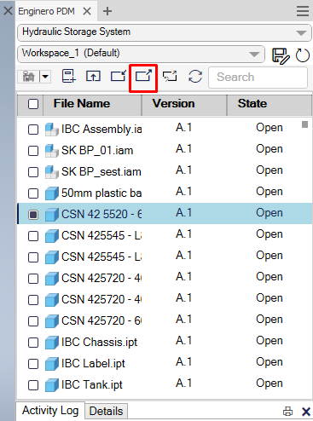Select the IBC Tank.ipt file name
The image size is (313, 421).
pos(92,385)
